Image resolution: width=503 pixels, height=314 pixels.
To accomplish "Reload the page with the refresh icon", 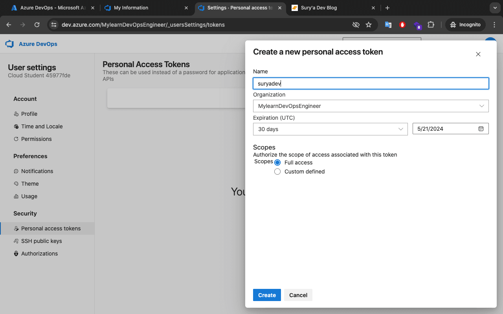I will pos(37,25).
